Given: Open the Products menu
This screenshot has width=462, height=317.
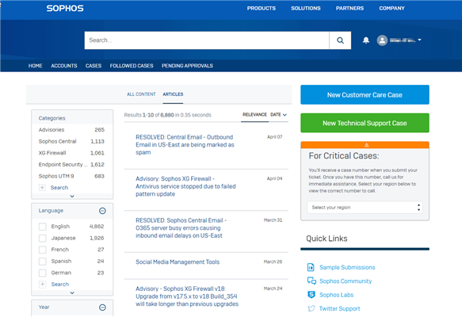Looking at the screenshot, I should point(262,8).
